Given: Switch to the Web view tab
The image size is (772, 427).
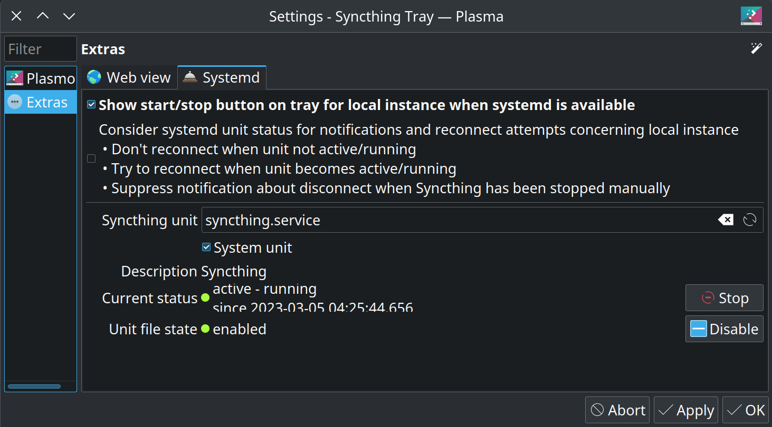Looking at the screenshot, I should tap(129, 77).
